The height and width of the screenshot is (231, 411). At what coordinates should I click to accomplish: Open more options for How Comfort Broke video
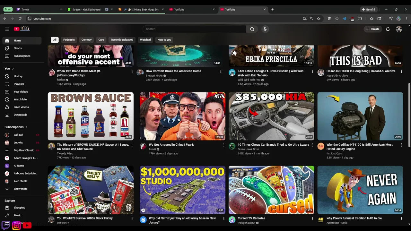coord(221,72)
